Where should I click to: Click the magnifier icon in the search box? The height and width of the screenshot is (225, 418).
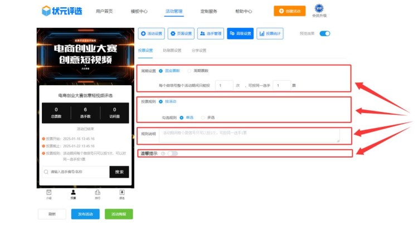[x=46, y=172]
